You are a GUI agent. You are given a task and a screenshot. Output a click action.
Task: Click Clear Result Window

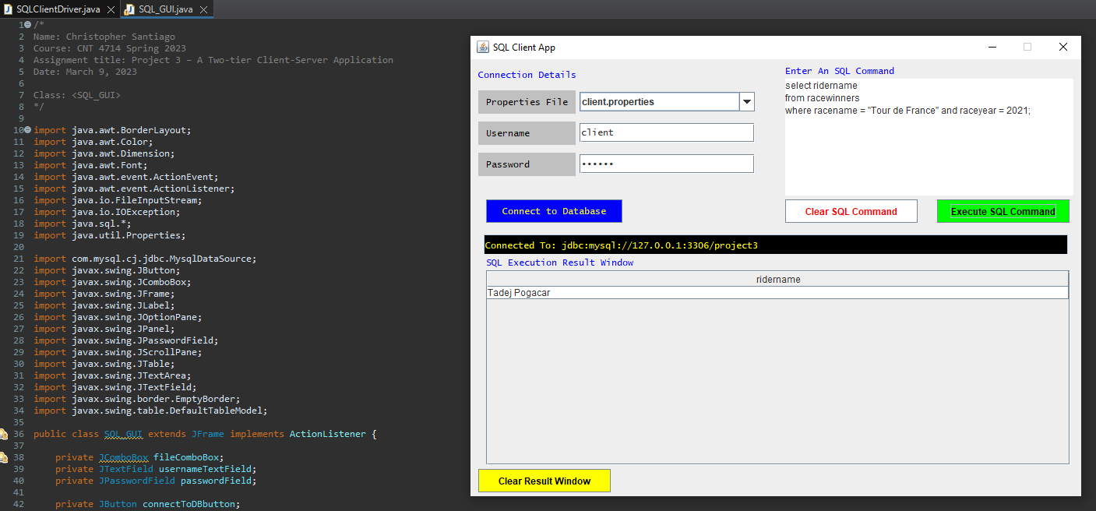coord(544,481)
